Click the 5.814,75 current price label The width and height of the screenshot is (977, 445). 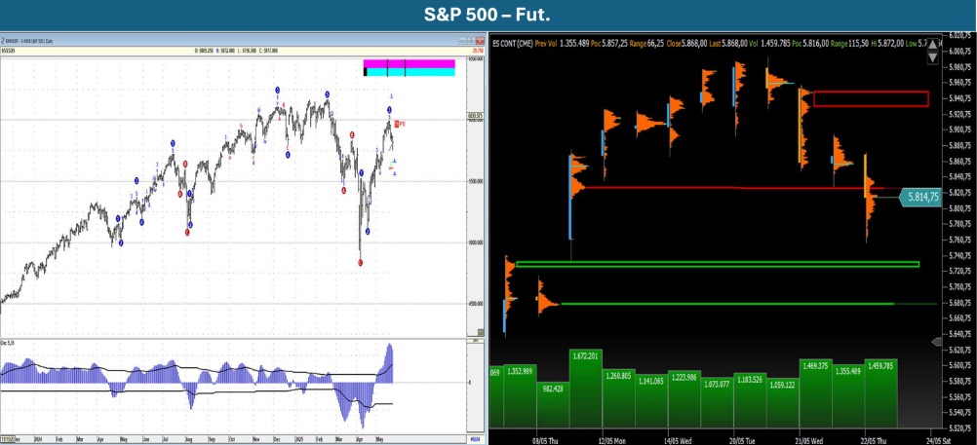(921, 198)
